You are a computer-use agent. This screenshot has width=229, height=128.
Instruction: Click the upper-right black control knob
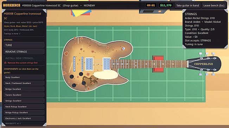[81, 74]
